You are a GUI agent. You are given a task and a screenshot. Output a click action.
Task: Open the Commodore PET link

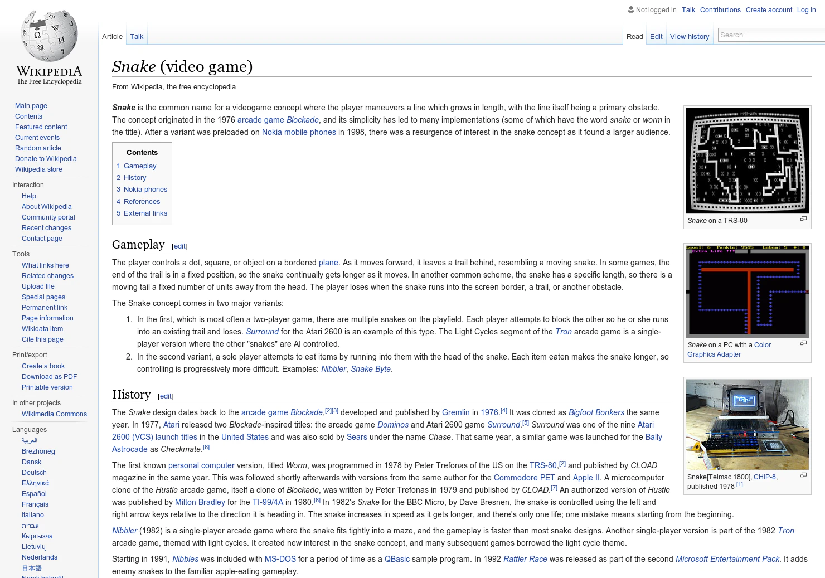pos(525,478)
